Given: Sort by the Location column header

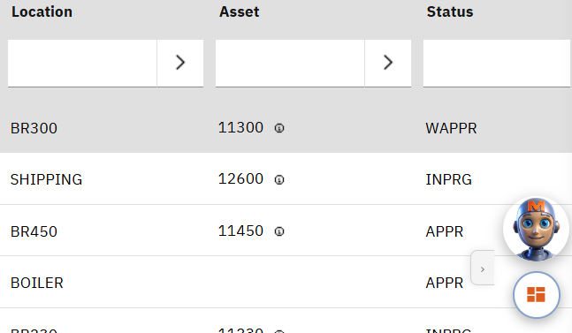Looking at the screenshot, I should coord(42,12).
